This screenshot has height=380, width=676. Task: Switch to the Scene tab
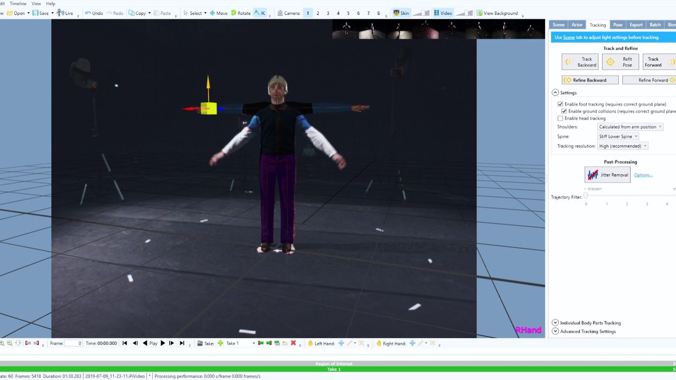(x=558, y=25)
